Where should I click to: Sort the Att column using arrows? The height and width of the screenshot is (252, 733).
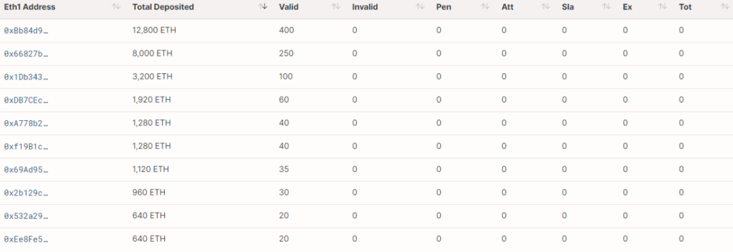(546, 7)
